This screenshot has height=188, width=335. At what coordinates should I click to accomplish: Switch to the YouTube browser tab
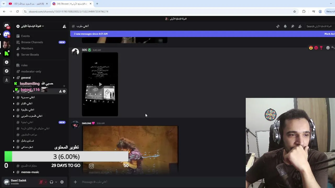click(x=28, y=4)
